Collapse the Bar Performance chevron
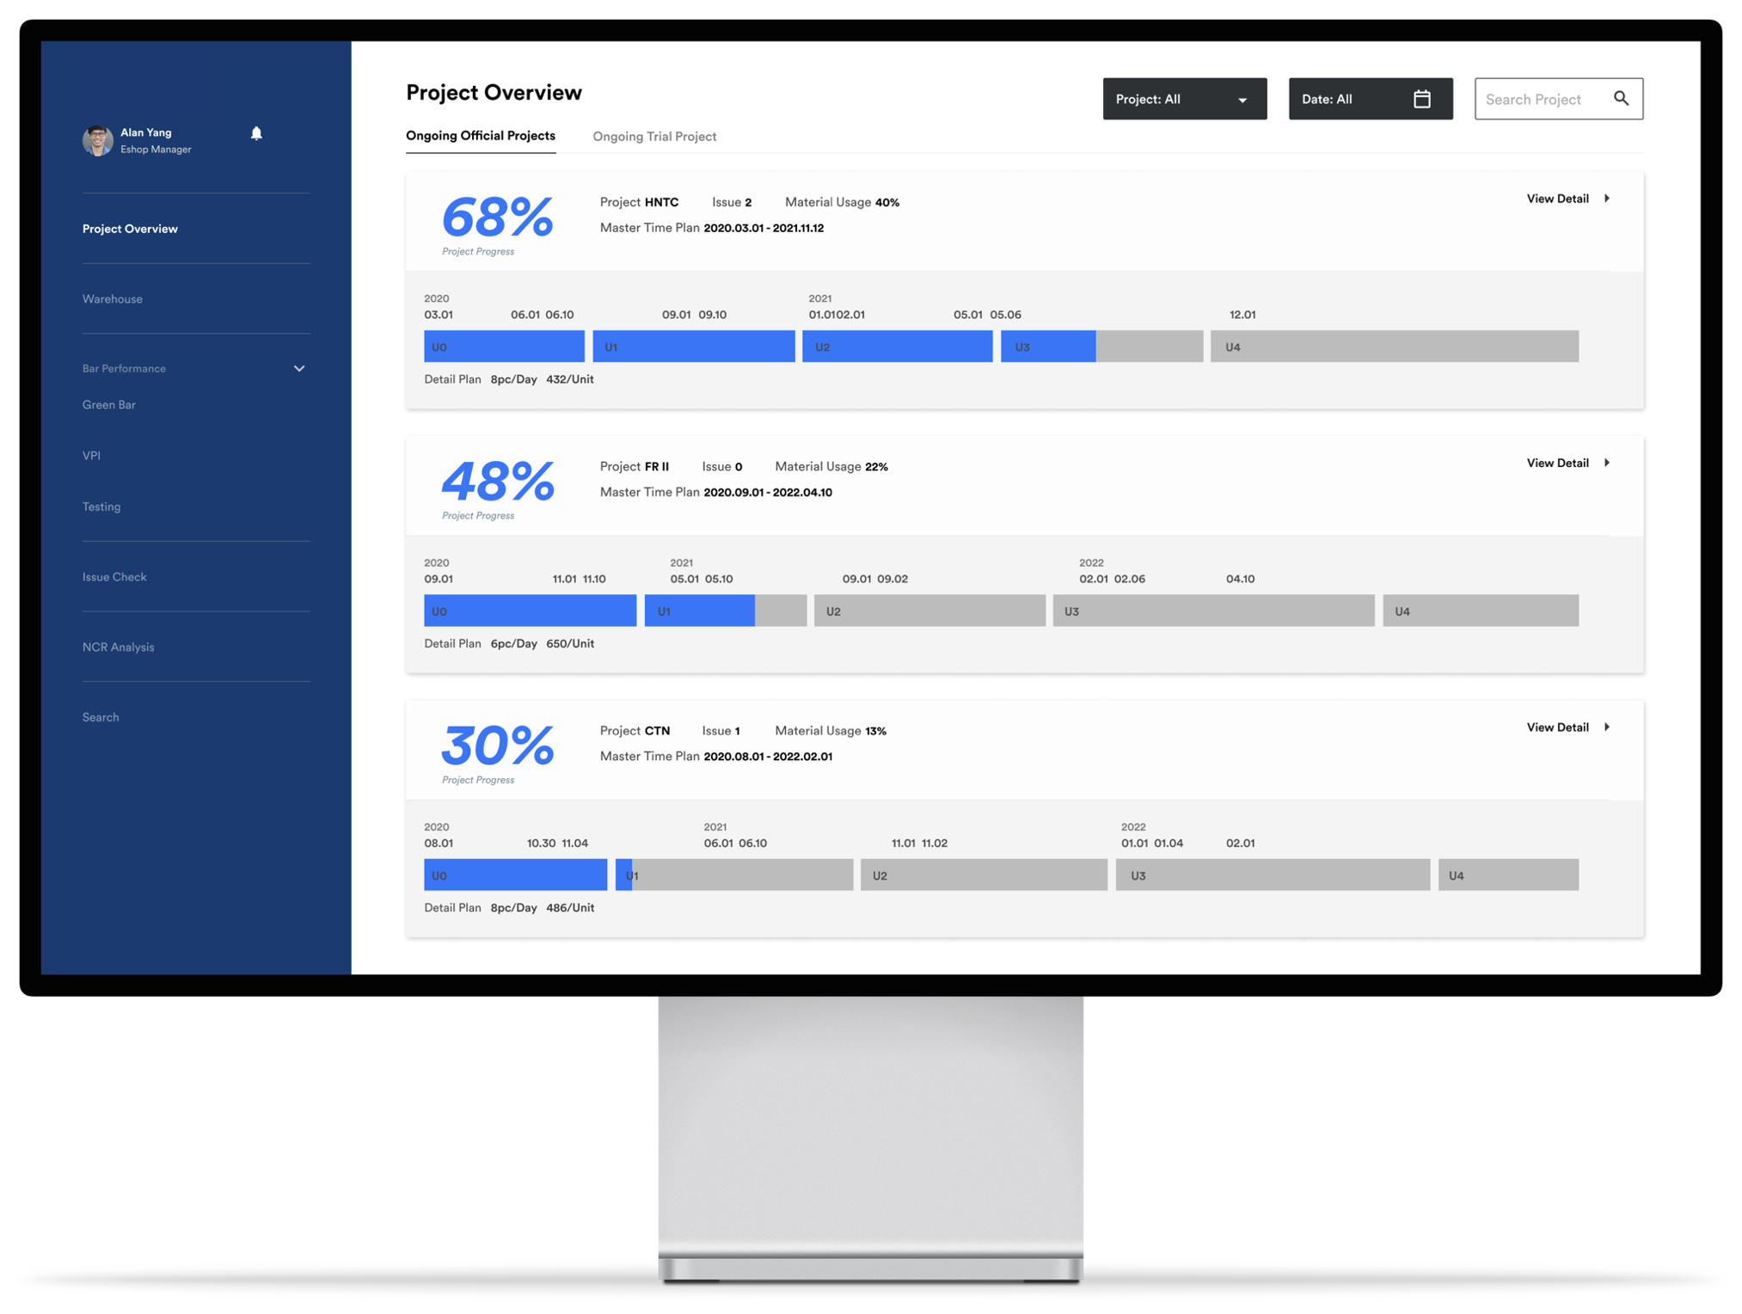 pos(299,368)
